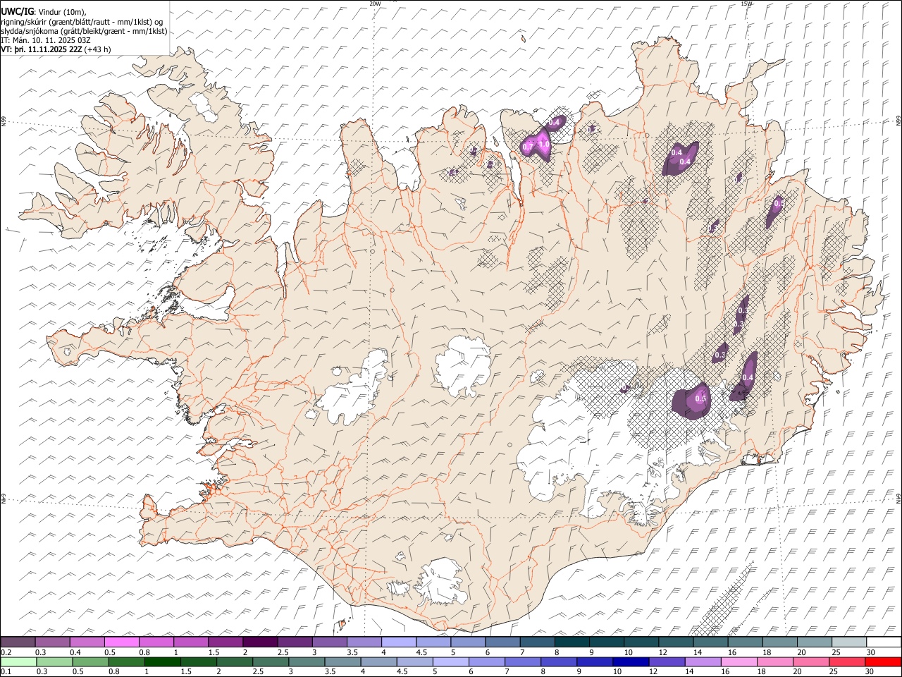Select the lower legend swatch starting at 3.5
Image resolution: width=902 pixels, height=677 pixels.
[342, 661]
